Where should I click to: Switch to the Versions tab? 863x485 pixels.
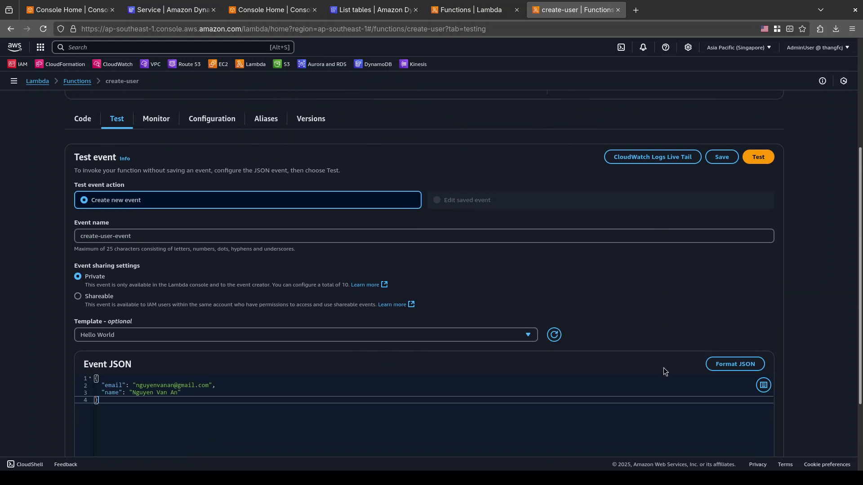click(311, 119)
